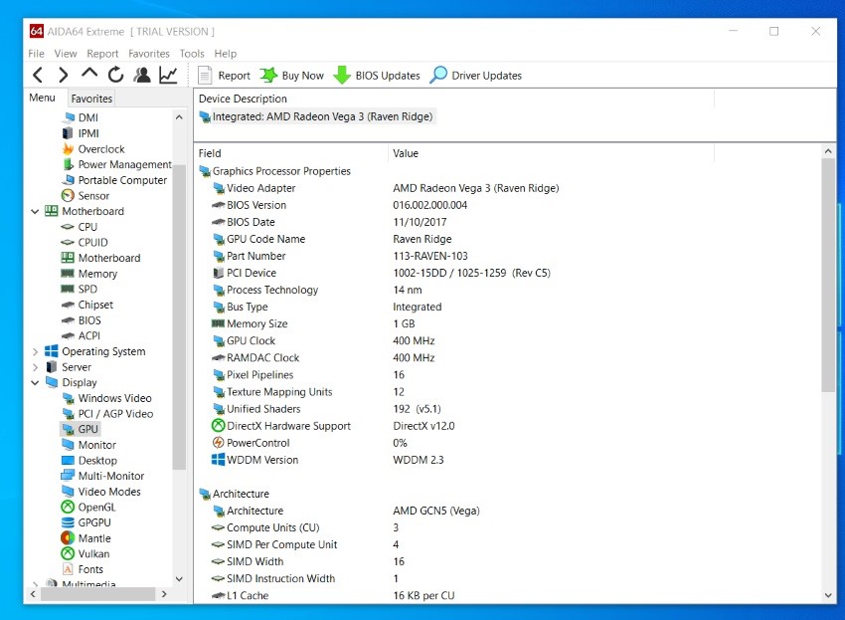Open the Sensor item in the tree

pos(85,195)
